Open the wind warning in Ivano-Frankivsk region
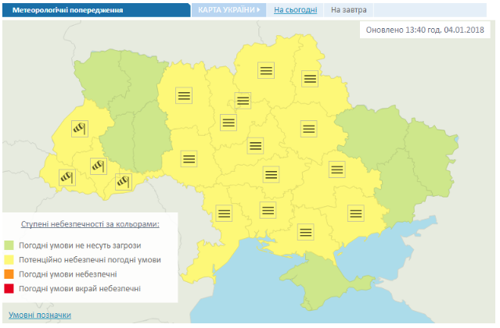Viewport: 500px width, 328px height. 98,166
